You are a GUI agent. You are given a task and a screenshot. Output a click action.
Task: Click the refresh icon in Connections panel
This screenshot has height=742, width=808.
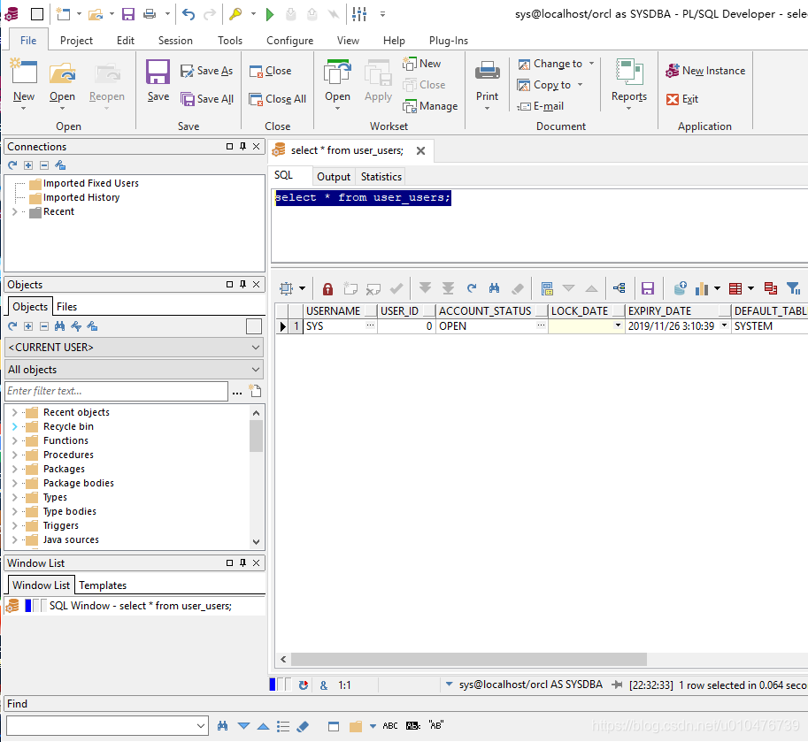(12, 165)
